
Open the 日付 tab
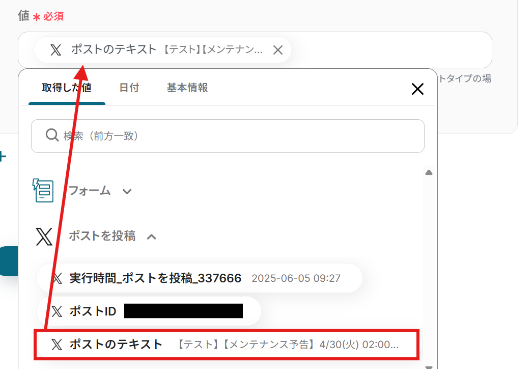[129, 88]
